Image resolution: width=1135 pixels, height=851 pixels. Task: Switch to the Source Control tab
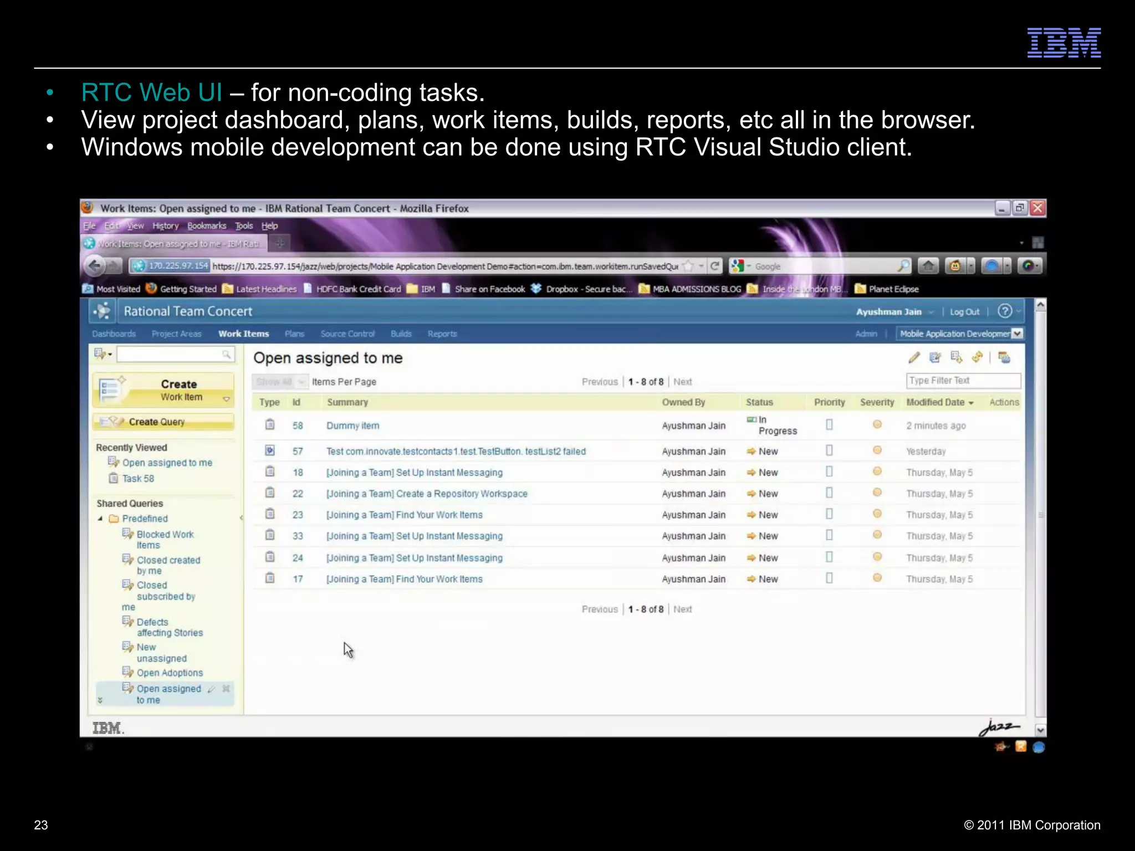pos(347,334)
